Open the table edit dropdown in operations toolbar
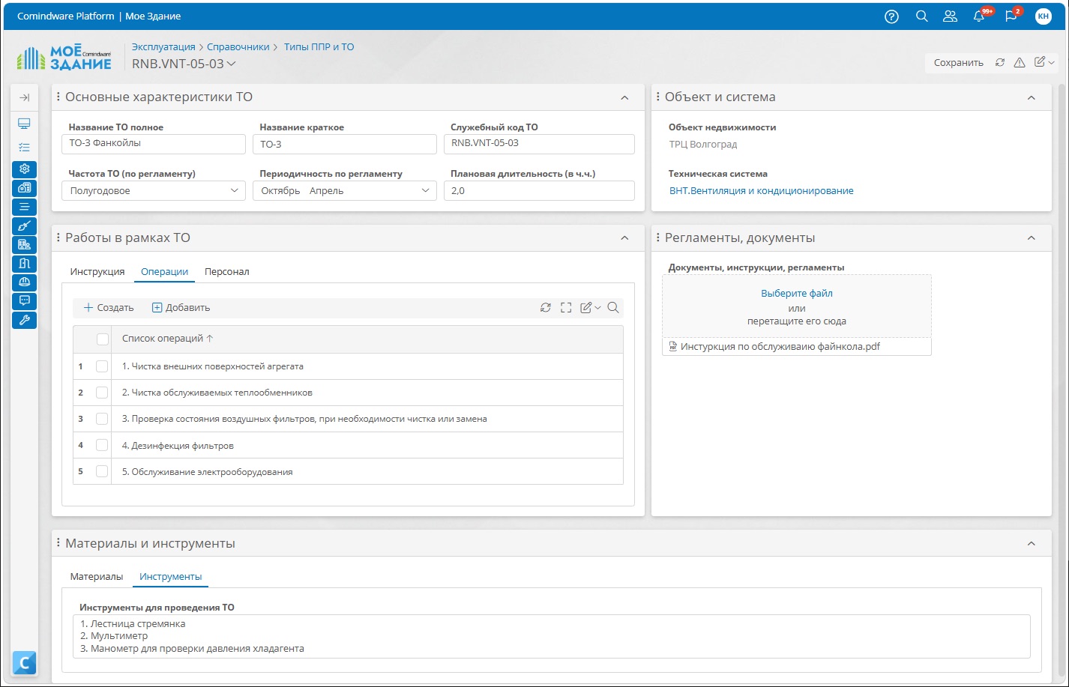Viewport: 1069px width, 687px height. tap(591, 308)
